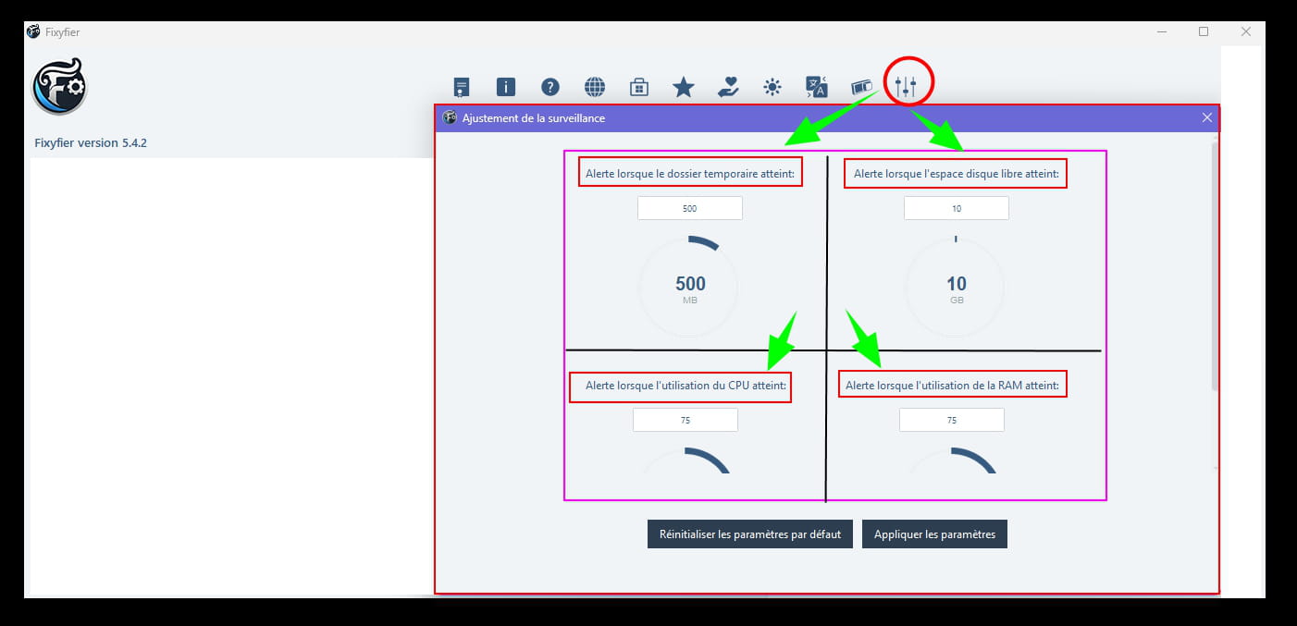Screen dimensions: 1297x626
Task: Click the RAM usage threshold field
Action: 952,420
